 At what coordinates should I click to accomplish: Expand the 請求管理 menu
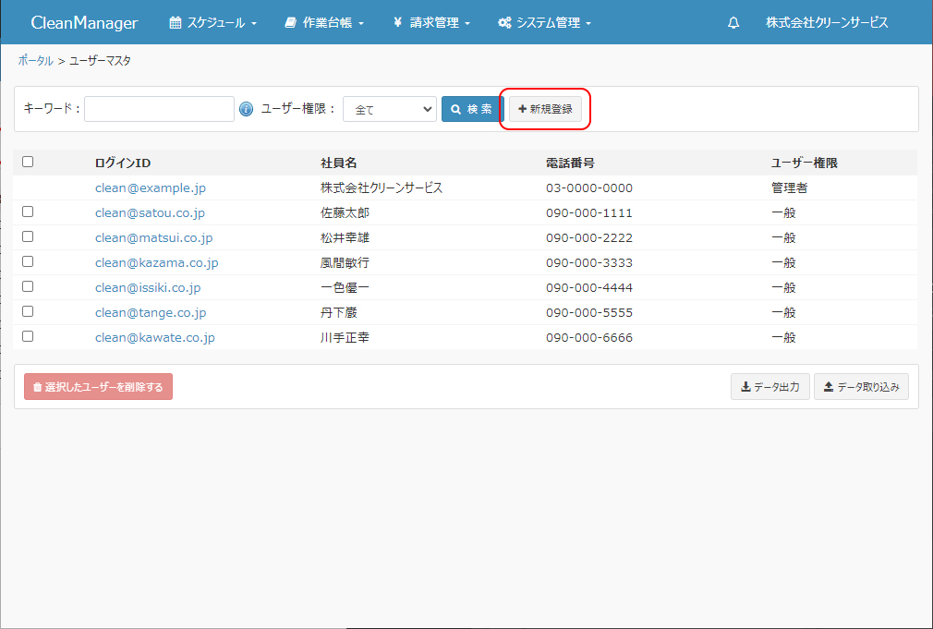click(431, 23)
